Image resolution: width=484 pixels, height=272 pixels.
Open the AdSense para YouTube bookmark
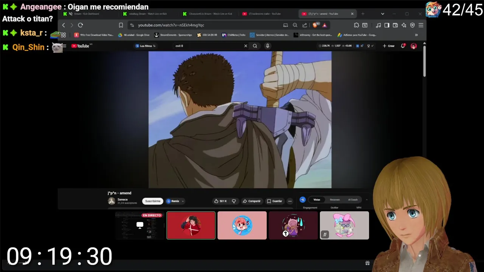[x=357, y=35]
